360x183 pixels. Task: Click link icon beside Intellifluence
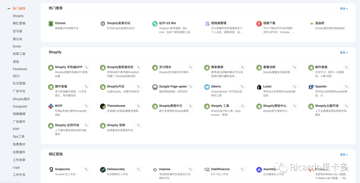pos(242,169)
